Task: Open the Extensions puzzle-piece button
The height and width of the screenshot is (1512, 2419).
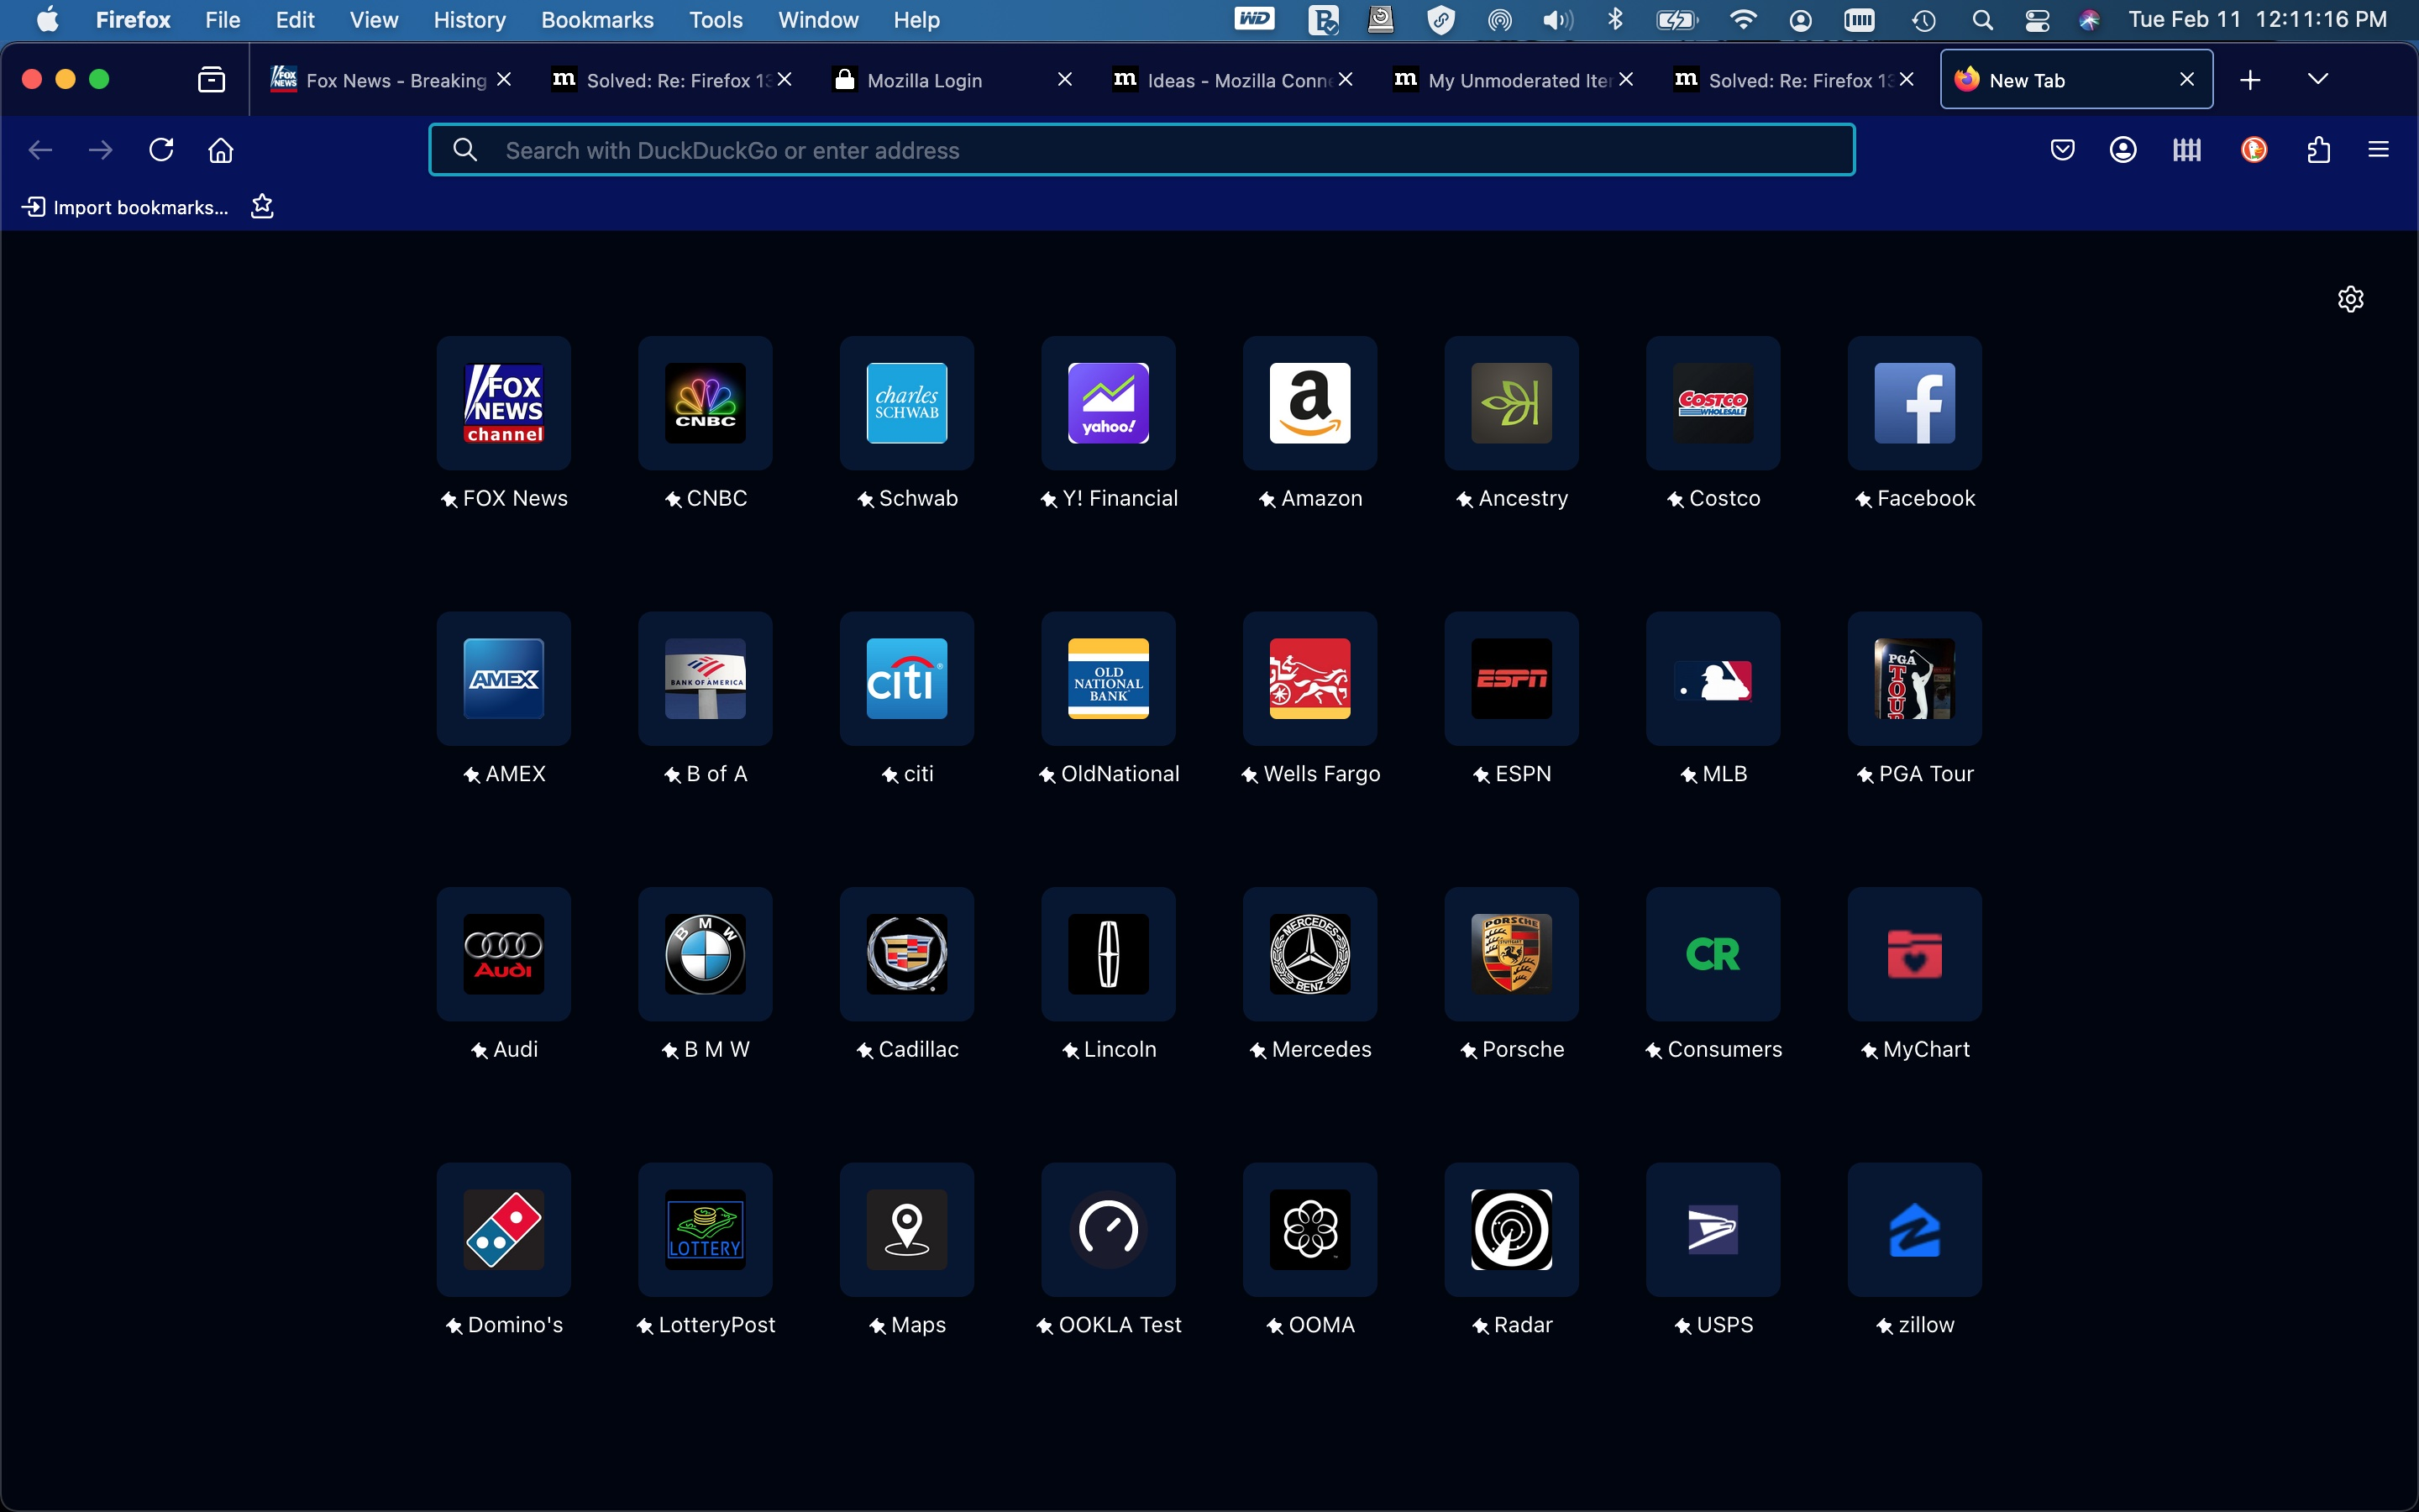Action: tap(2318, 150)
